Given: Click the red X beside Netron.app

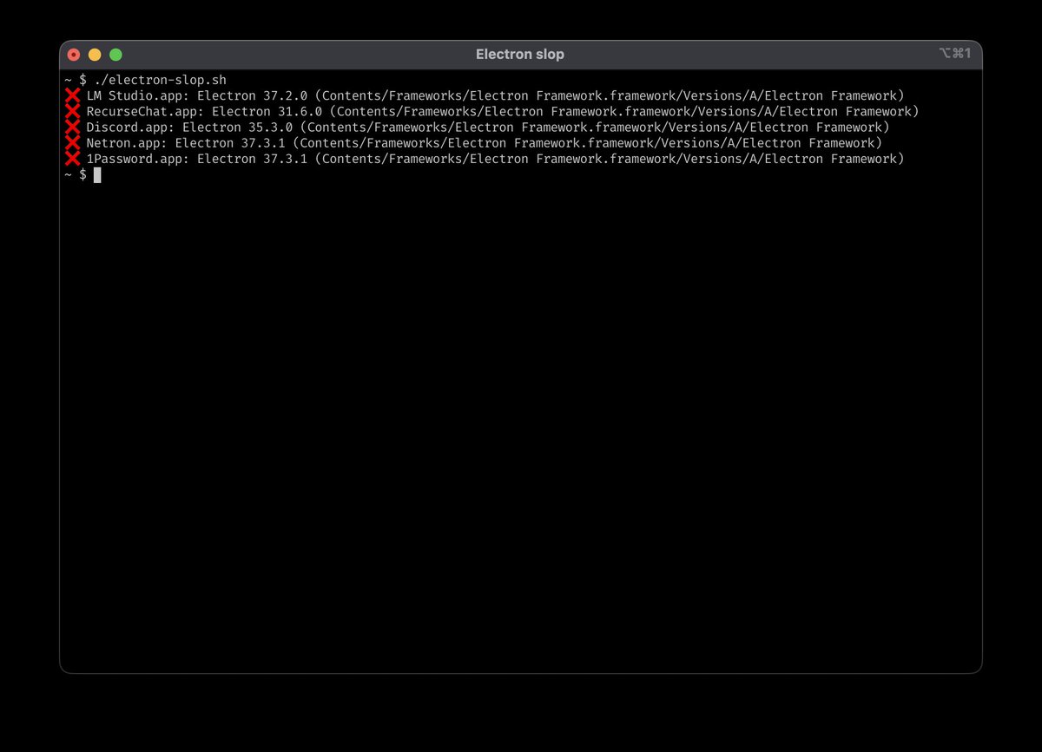Looking at the screenshot, I should pyautogui.click(x=73, y=143).
